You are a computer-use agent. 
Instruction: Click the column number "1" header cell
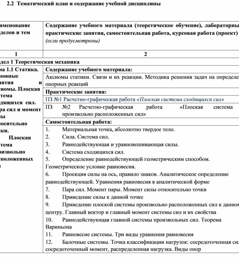16,54
